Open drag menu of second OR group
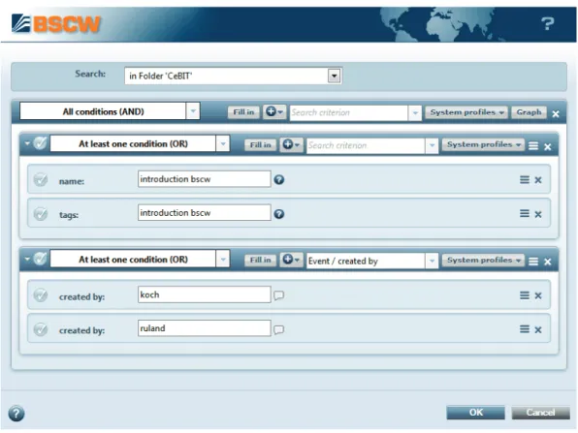 pyautogui.click(x=533, y=262)
